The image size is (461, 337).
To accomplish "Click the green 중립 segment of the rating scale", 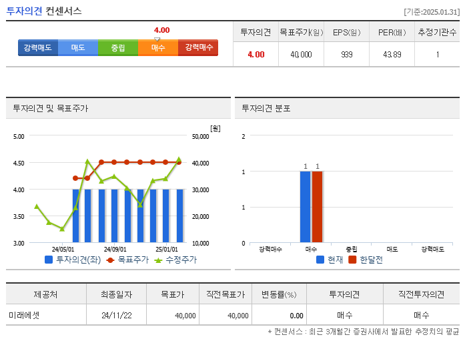I will [x=118, y=47].
